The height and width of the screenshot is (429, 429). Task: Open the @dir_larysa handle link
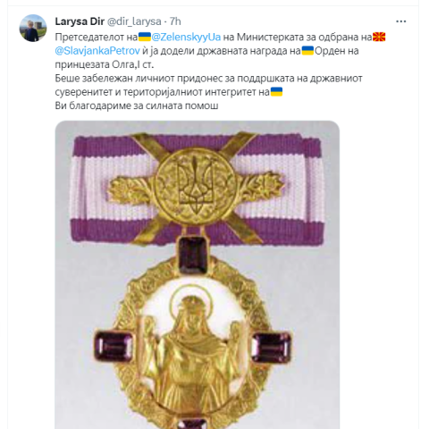pyautogui.click(x=134, y=21)
